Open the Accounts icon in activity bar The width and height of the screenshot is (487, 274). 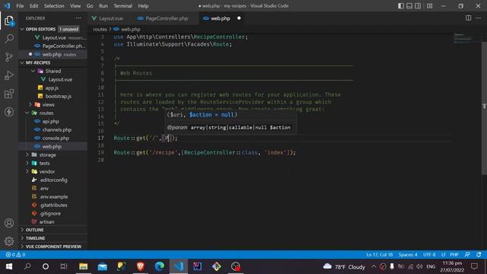[x=9, y=223]
